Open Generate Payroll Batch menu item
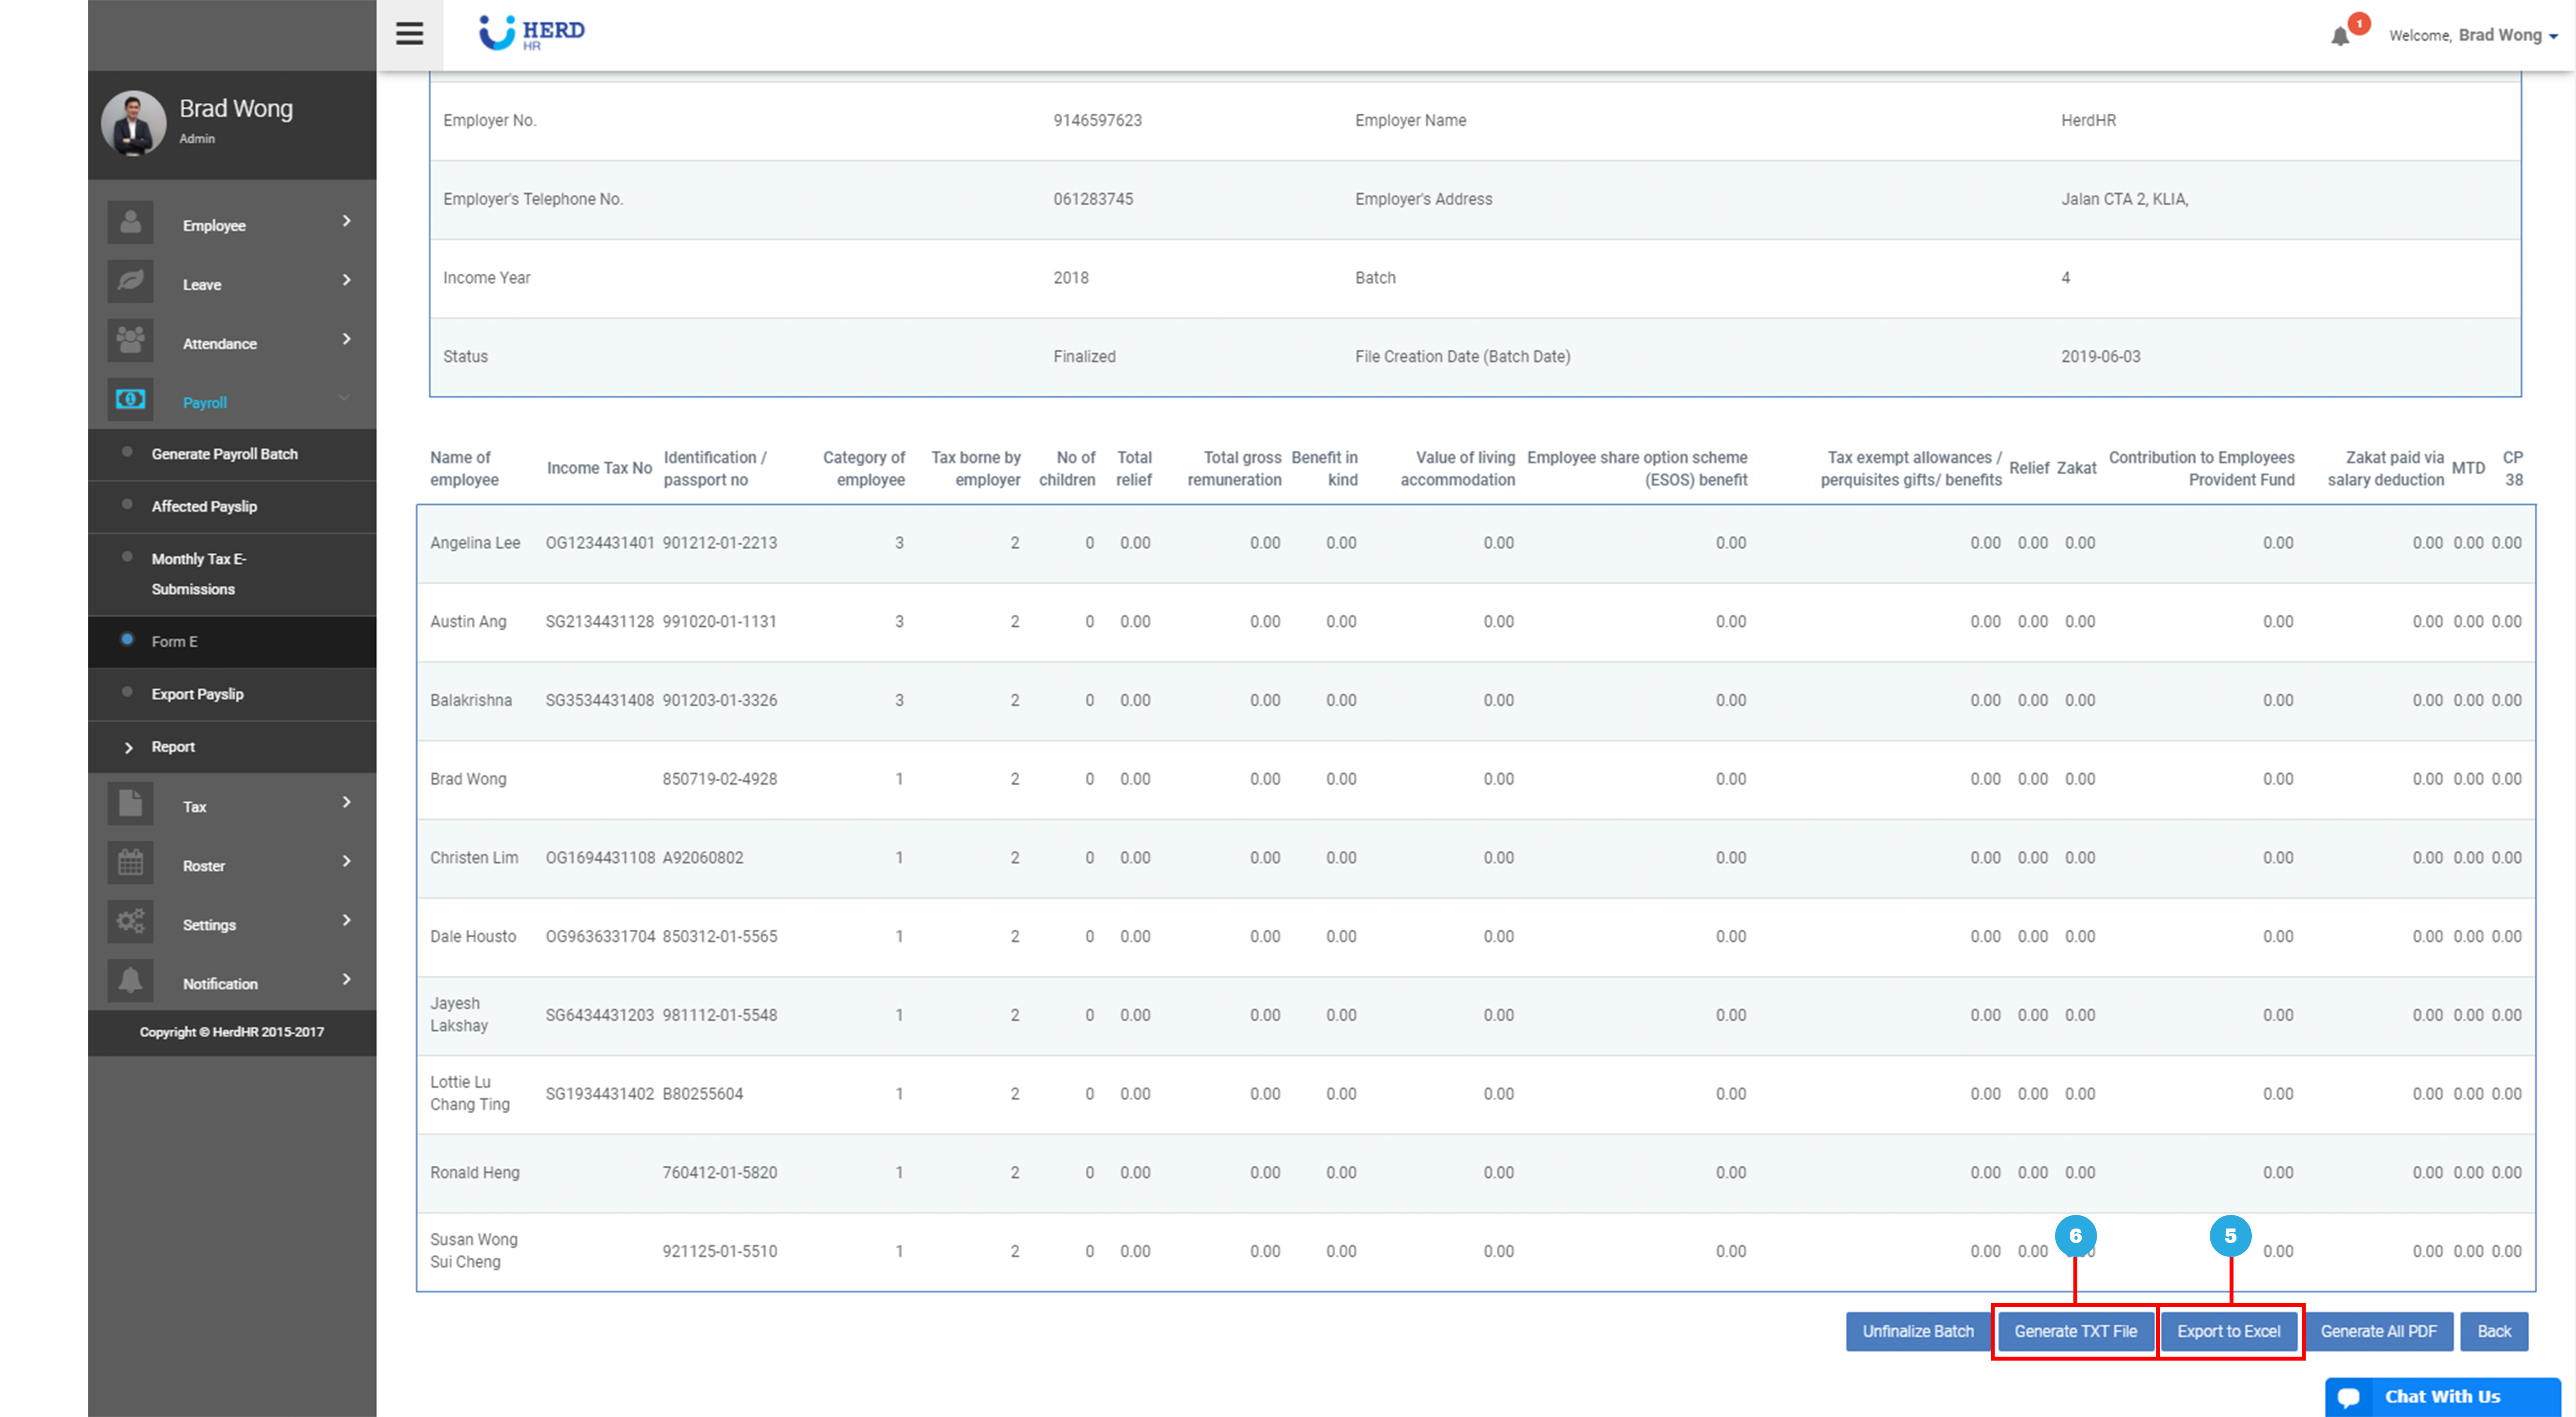The width and height of the screenshot is (2576, 1417). (225, 454)
